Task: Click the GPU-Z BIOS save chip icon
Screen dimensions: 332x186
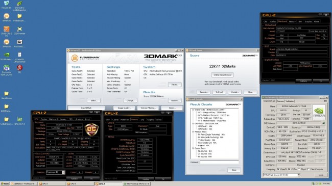Action: pos(323,123)
